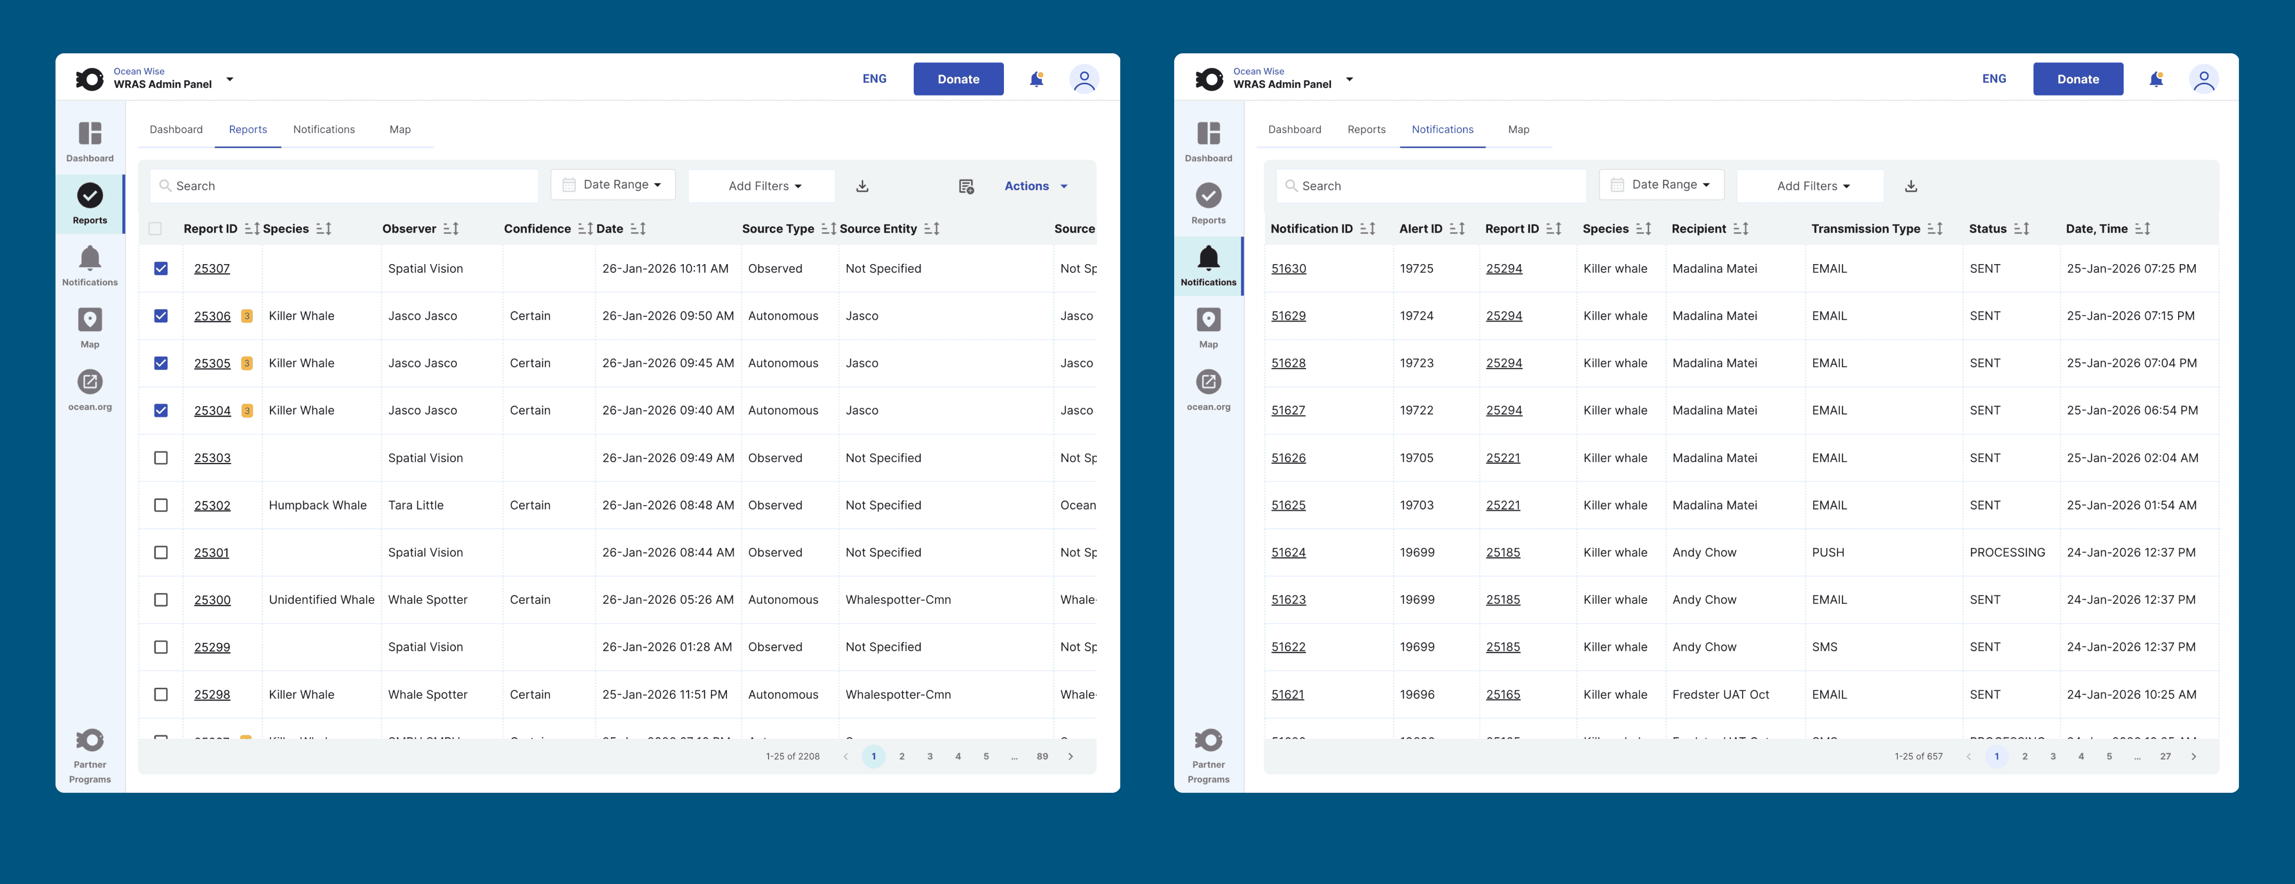Click the report list icon beside Actions
This screenshot has width=2295, height=884.
point(966,186)
